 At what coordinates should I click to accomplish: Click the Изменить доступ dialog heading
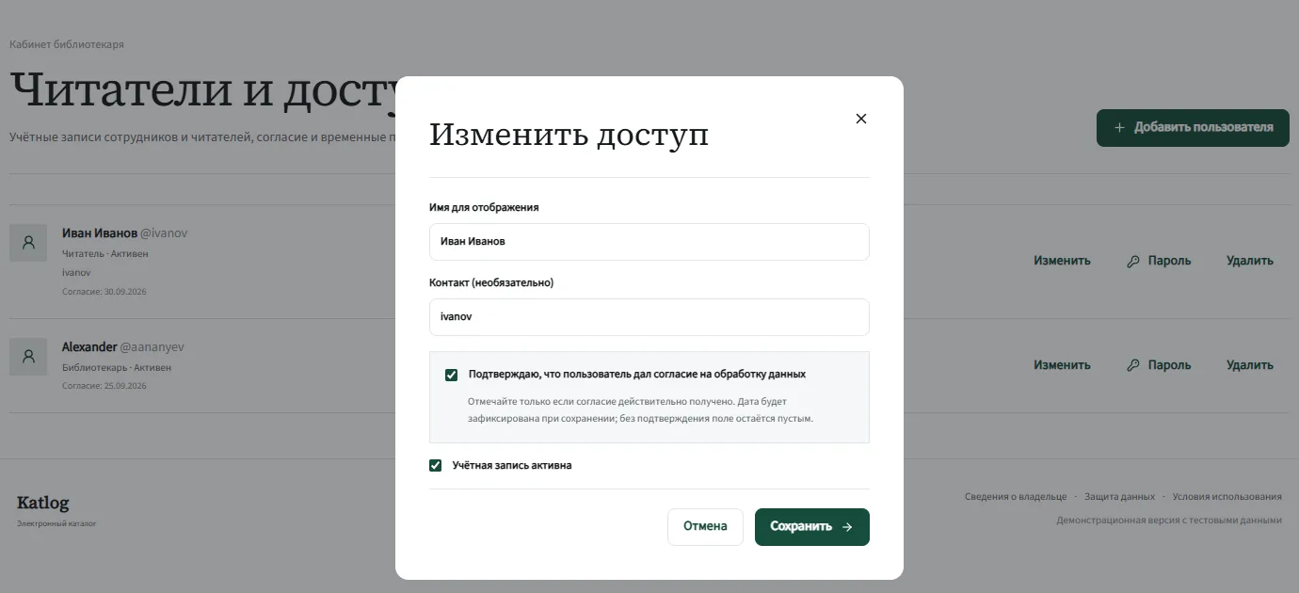569,135
